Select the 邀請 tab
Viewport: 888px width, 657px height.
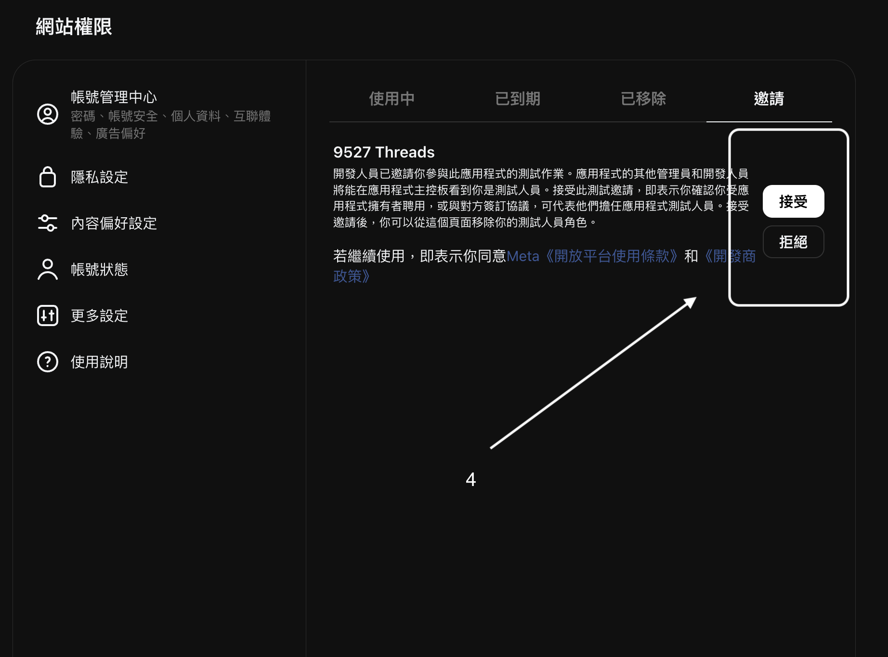click(769, 99)
